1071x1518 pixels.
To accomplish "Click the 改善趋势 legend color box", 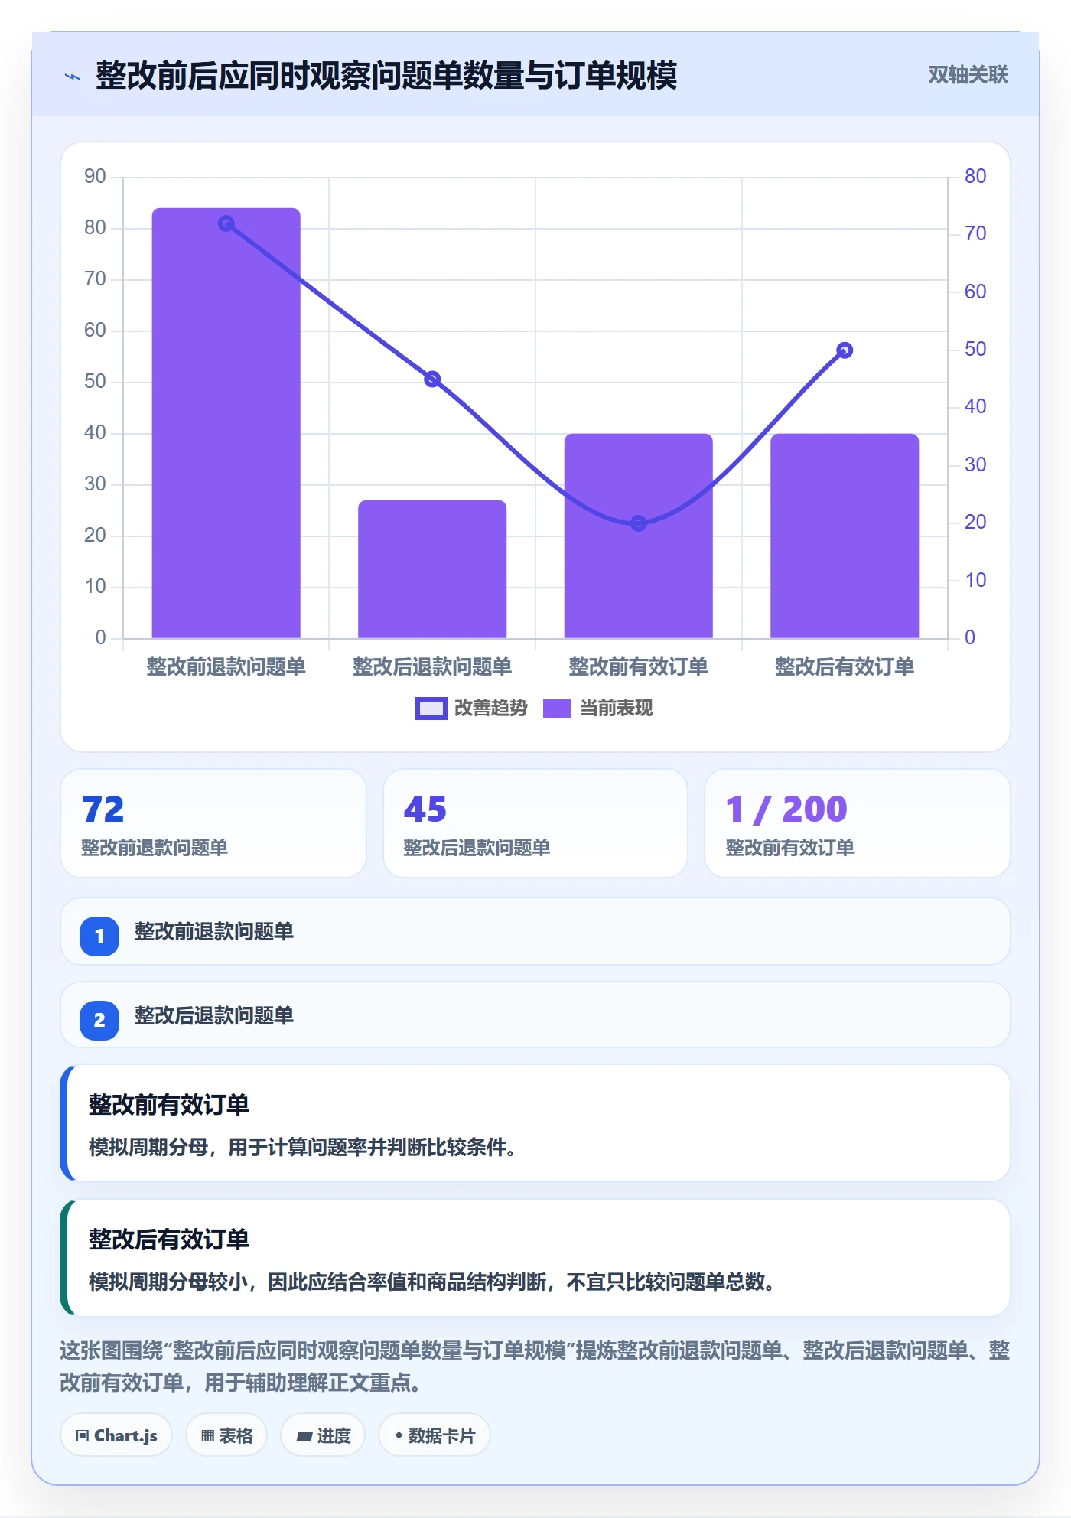I will (431, 709).
